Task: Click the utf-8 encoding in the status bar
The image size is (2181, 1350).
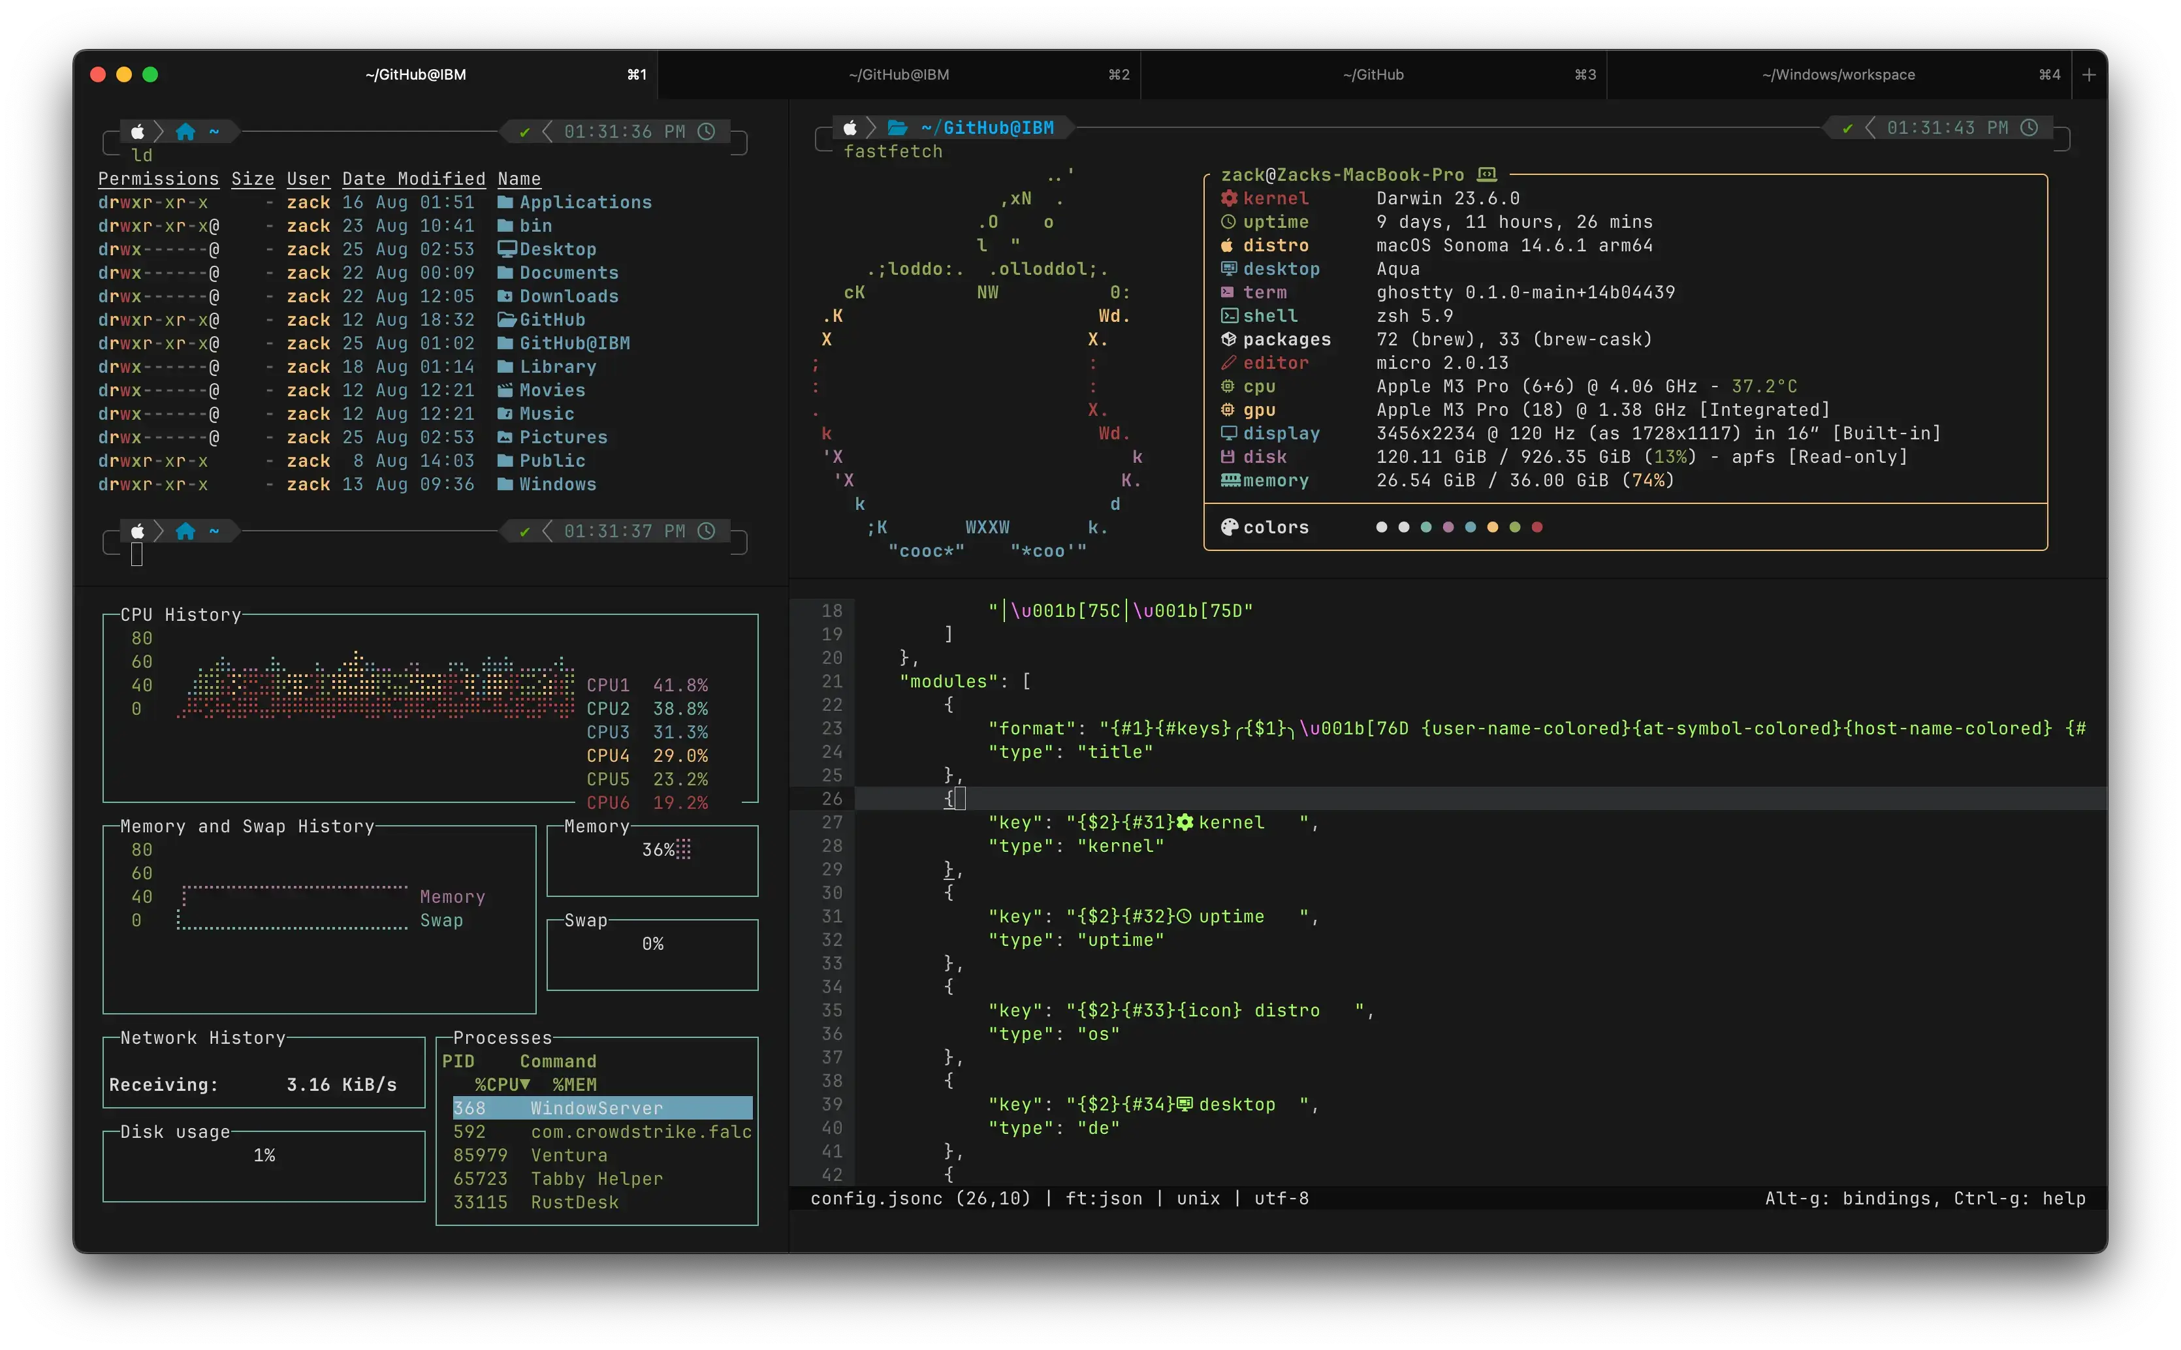Action: (1281, 1198)
